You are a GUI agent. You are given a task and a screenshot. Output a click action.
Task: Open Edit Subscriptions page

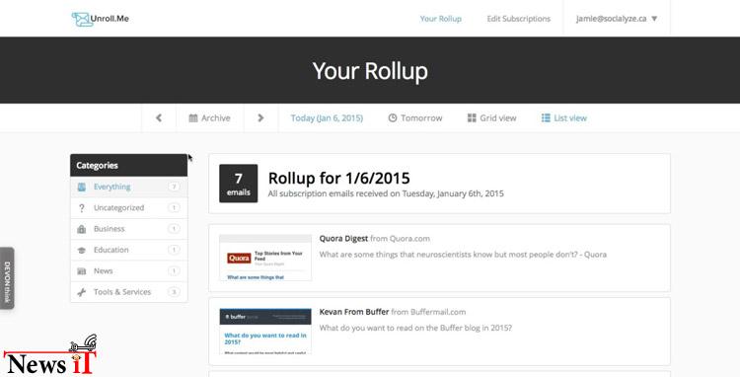519,19
